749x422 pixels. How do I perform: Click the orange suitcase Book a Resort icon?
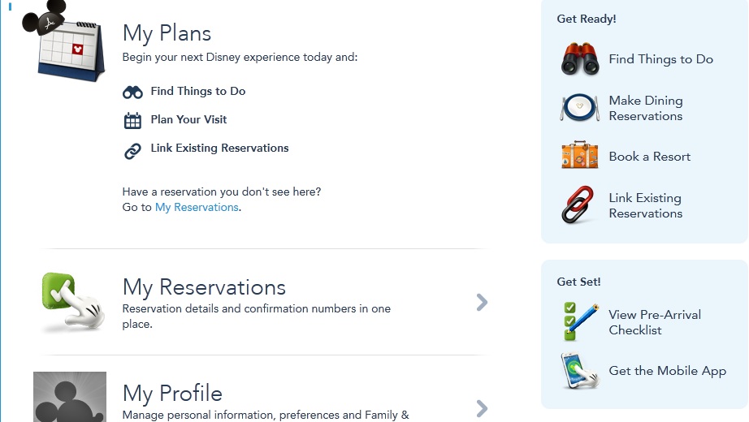click(580, 155)
